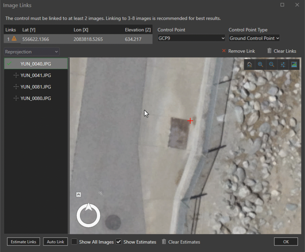Click the Clear Links trash icon

tap(268, 51)
